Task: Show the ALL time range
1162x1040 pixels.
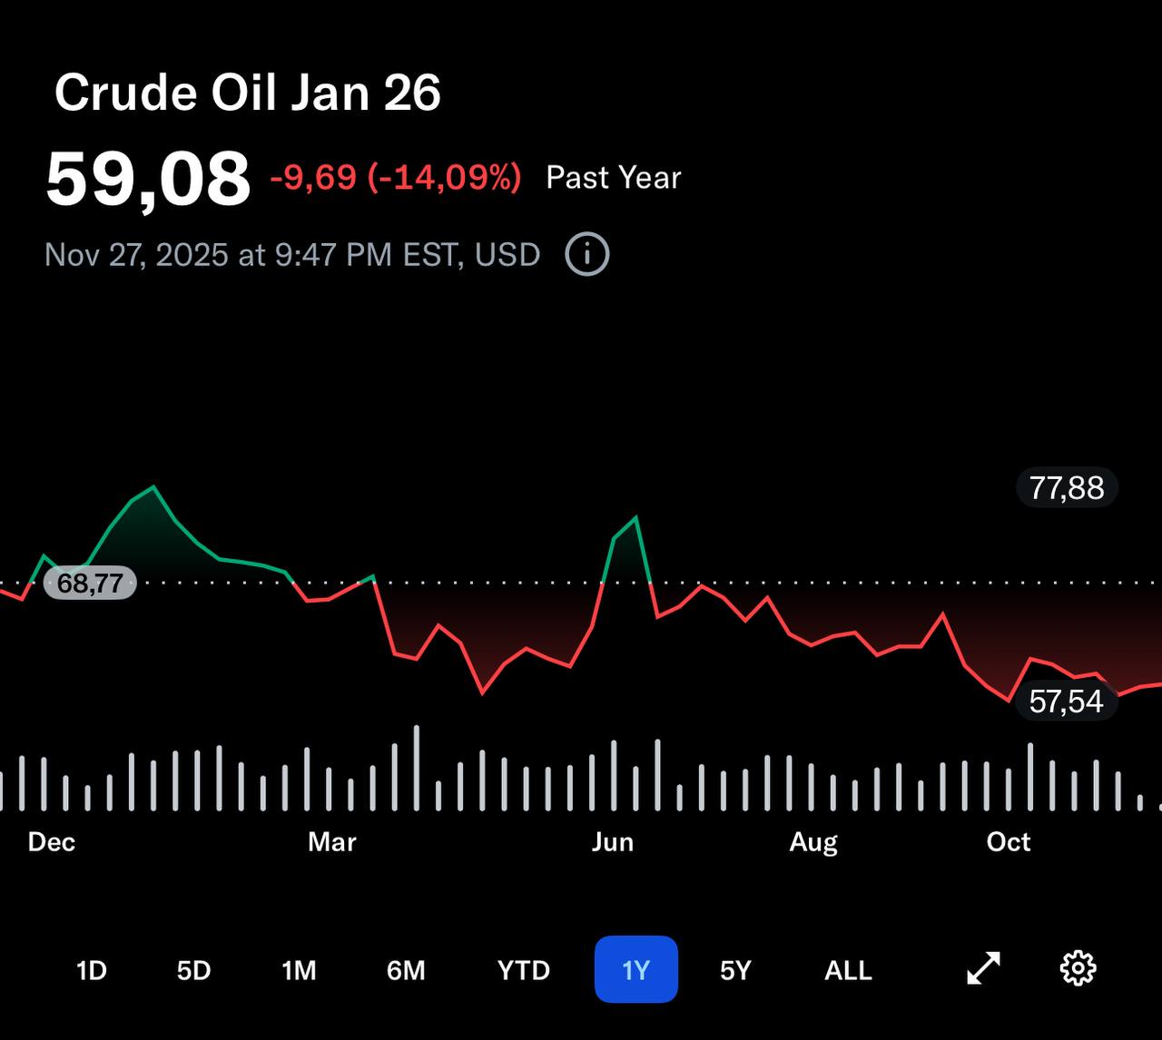Action: pos(846,969)
